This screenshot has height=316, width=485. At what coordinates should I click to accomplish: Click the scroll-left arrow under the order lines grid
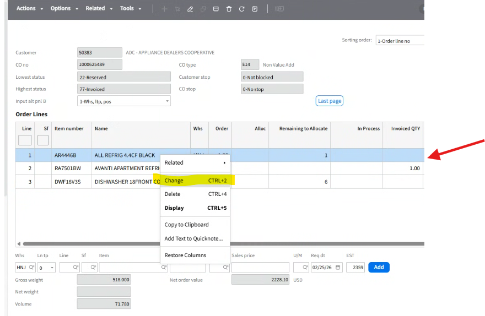click(x=19, y=244)
